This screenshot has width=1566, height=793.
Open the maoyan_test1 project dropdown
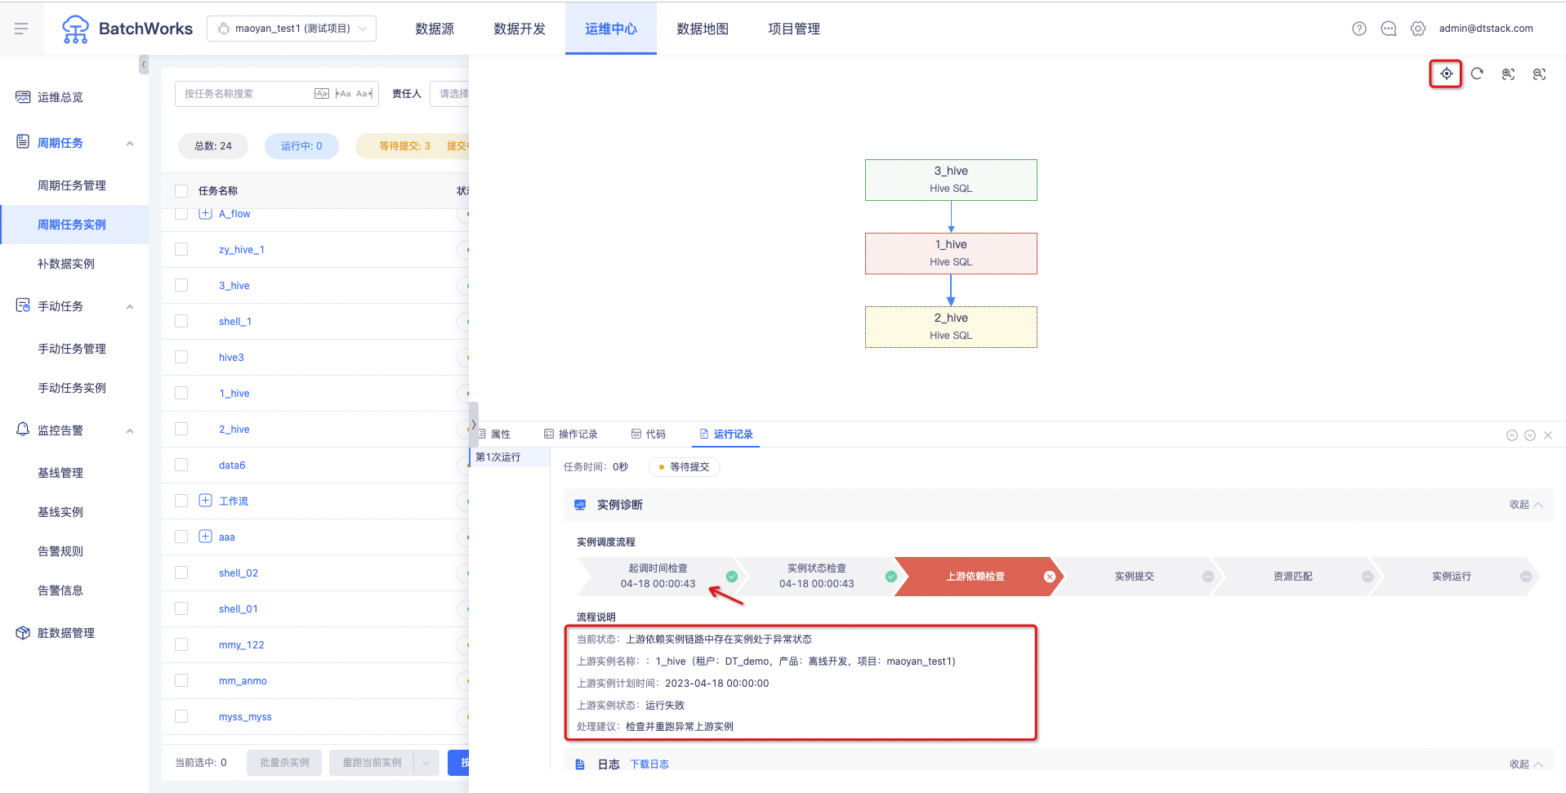(x=292, y=29)
